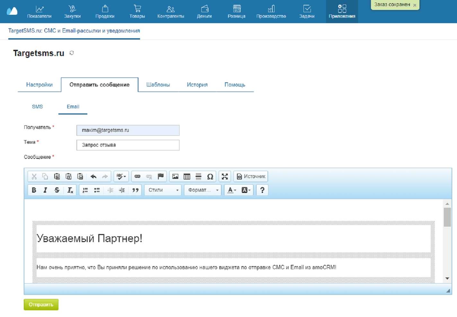Open Контрагенты in the top navigation
Image resolution: width=457 pixels, height=317 pixels.
coord(171,12)
